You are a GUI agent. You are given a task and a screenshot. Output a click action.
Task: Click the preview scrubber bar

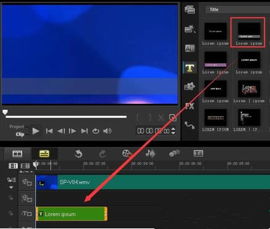[66, 117]
